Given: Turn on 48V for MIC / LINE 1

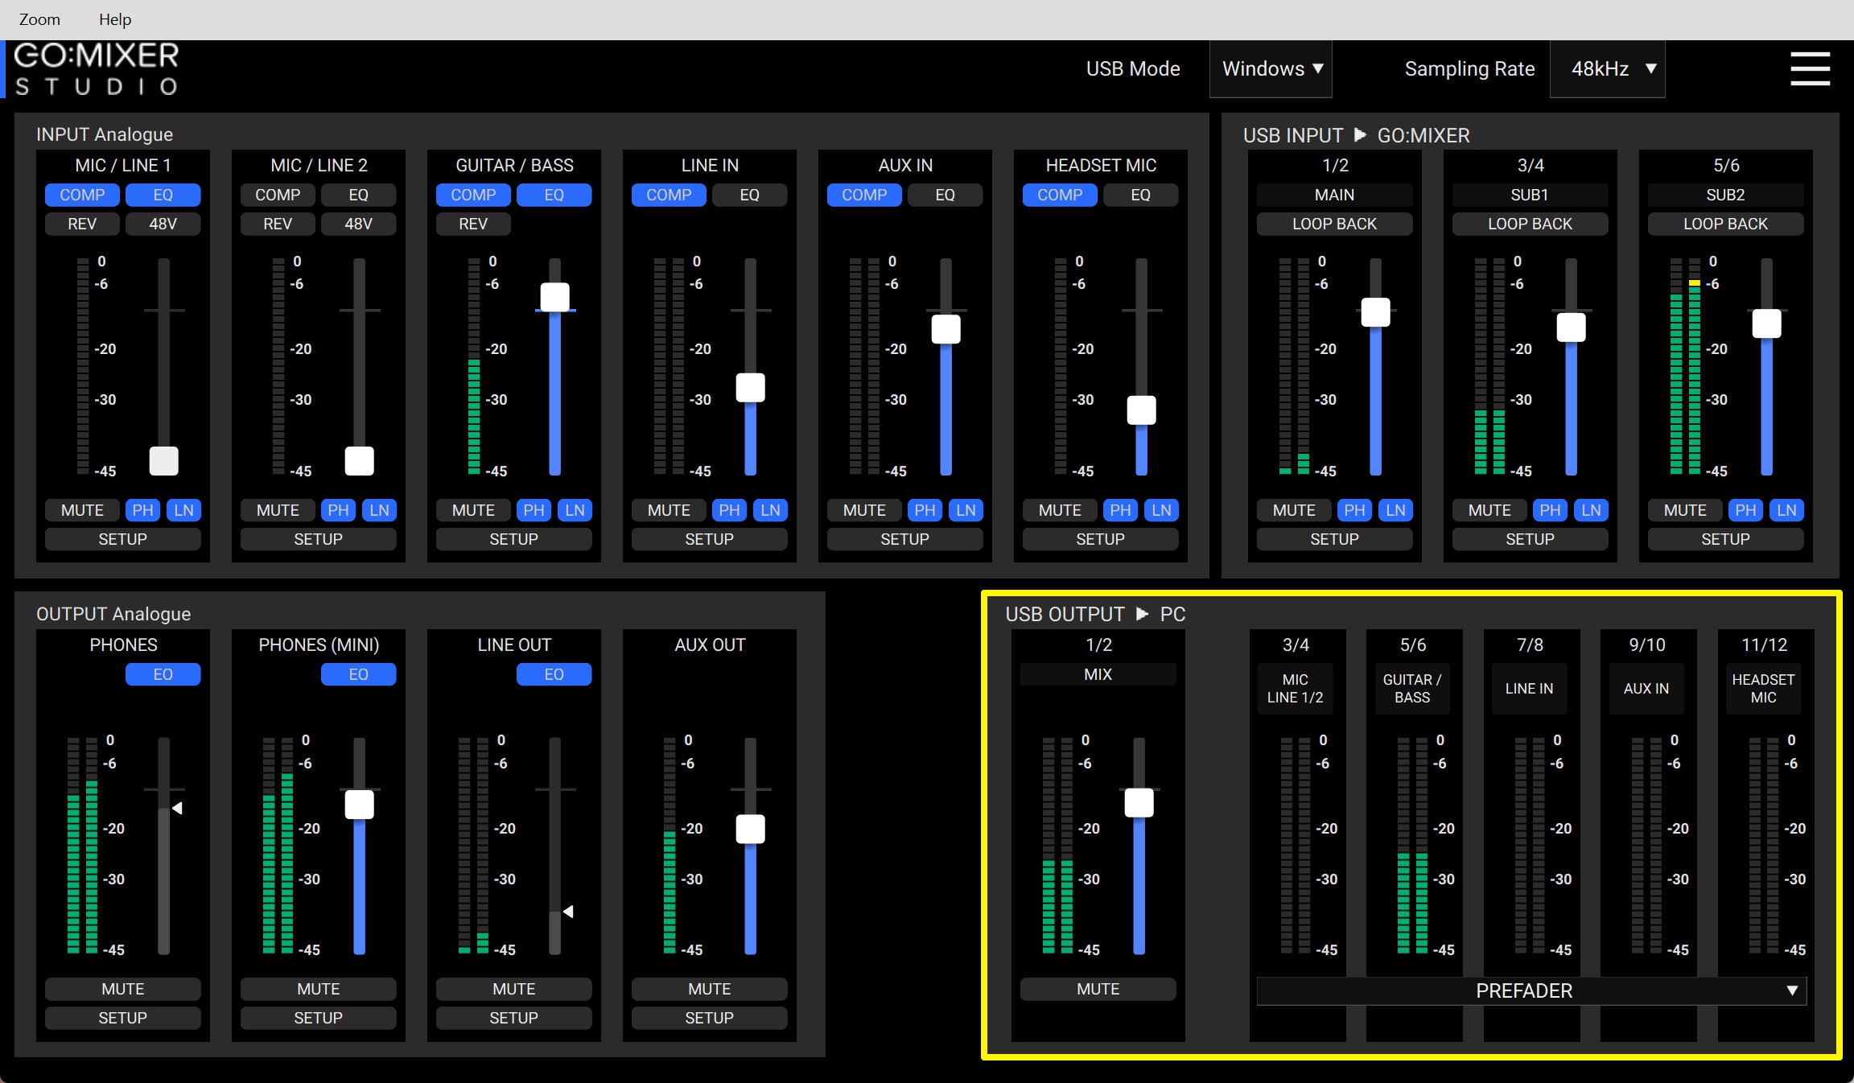Looking at the screenshot, I should click(163, 224).
